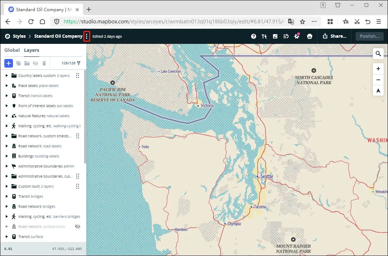Screen dimensions: 388x256
Task: Show the hidden Road network surface-icons layer
Action: coord(77,227)
